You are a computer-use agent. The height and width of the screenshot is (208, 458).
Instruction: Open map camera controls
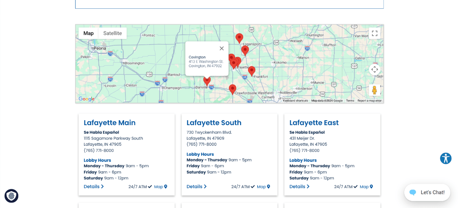coord(374,69)
